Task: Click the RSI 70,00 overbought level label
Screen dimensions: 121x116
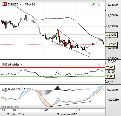Action: click(110, 67)
